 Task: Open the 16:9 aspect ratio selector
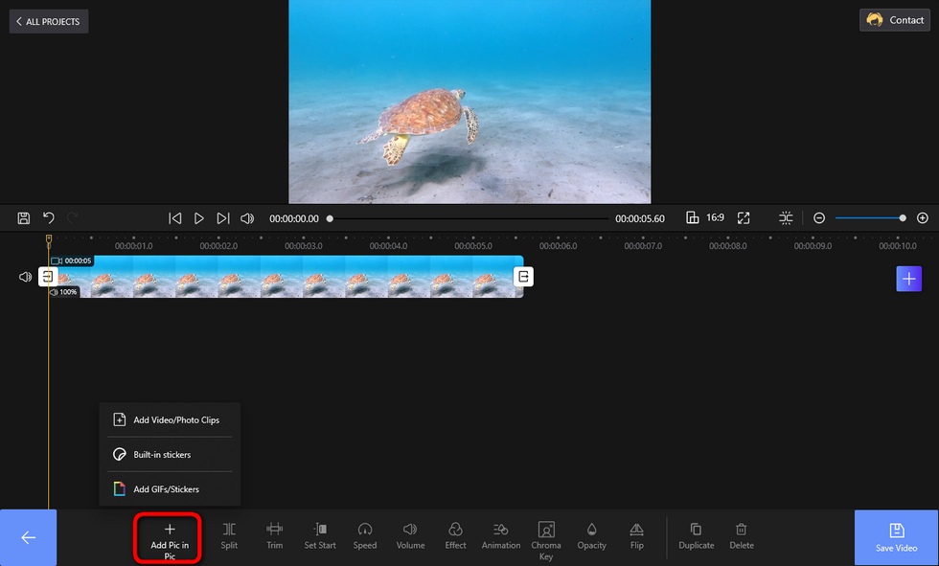[705, 217]
